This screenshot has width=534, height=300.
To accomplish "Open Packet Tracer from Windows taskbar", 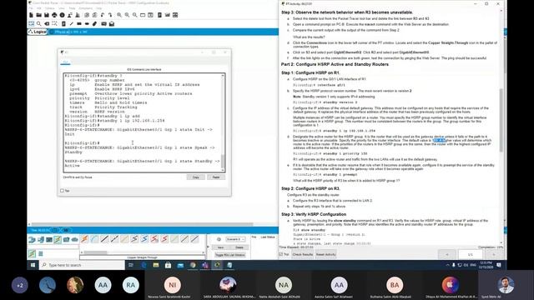I will [x=217, y=265].
